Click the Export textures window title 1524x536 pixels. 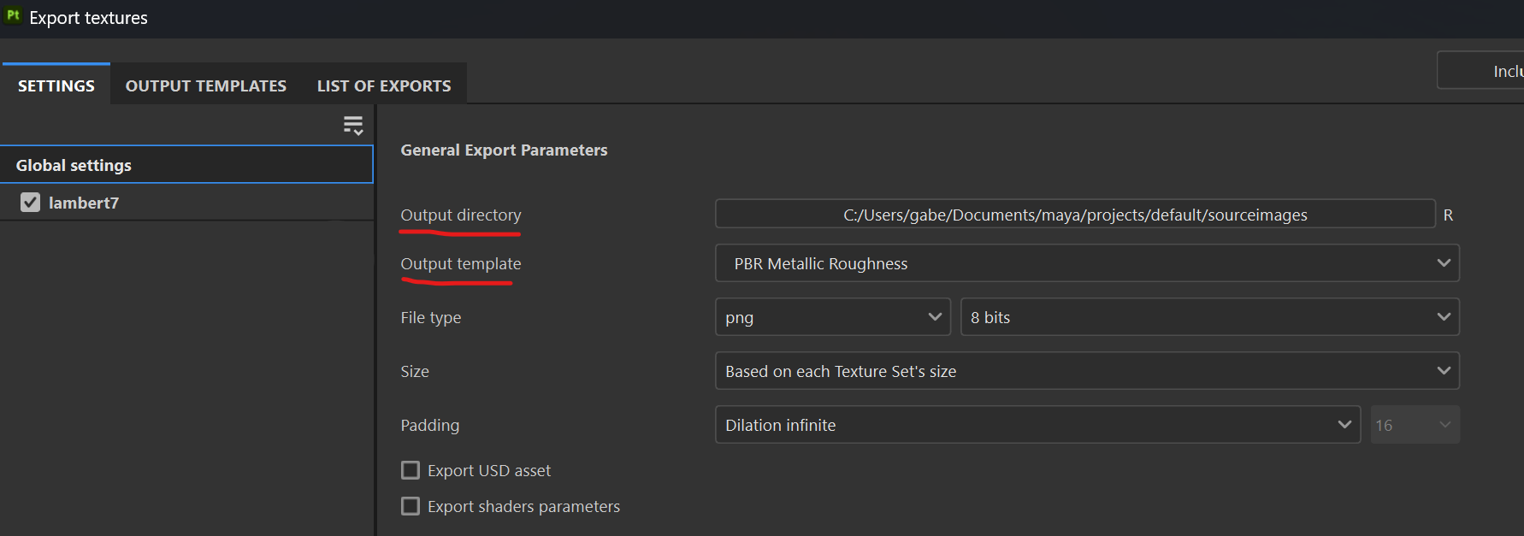[88, 18]
